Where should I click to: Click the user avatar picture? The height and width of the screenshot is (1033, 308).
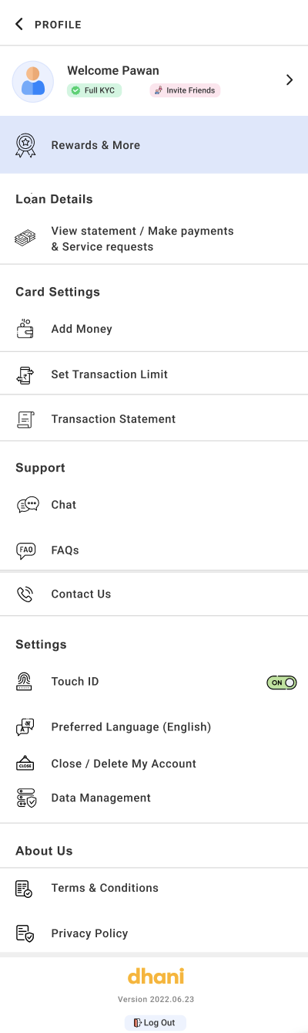[x=33, y=82]
